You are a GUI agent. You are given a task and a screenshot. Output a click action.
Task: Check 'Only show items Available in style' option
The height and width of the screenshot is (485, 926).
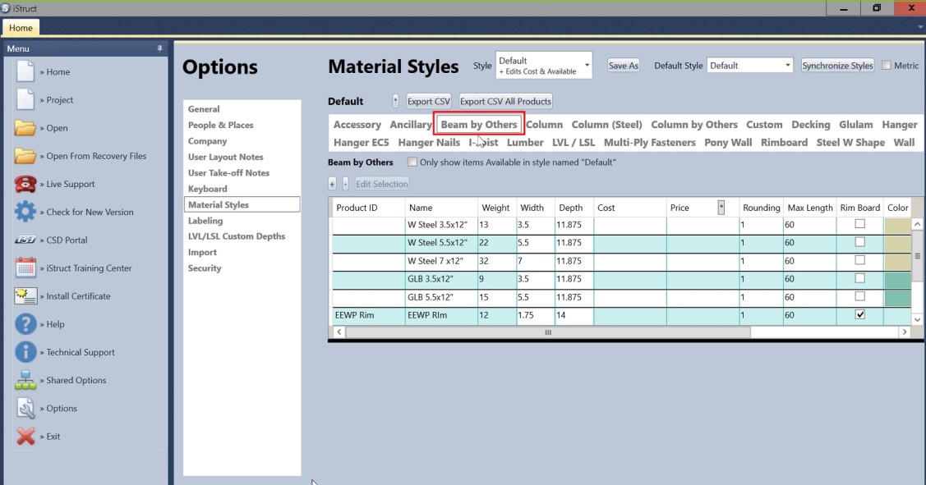pos(412,162)
